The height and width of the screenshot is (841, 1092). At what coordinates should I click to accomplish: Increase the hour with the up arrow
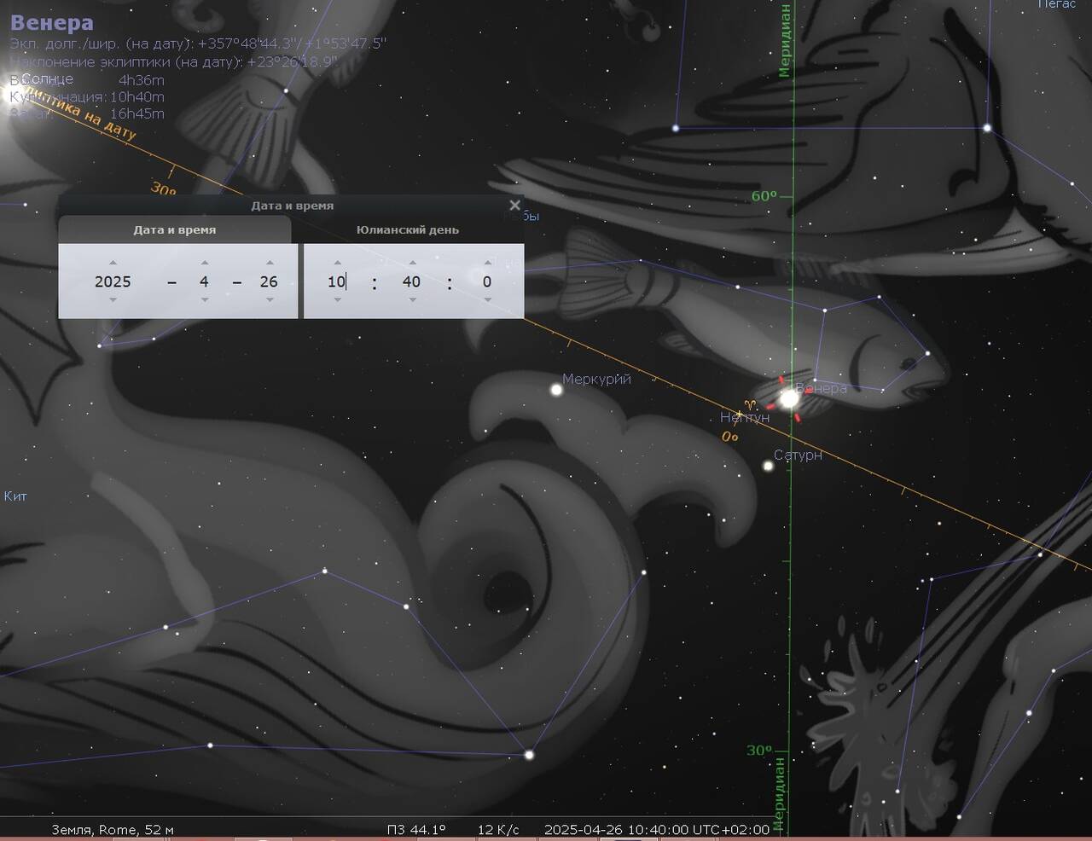337,263
